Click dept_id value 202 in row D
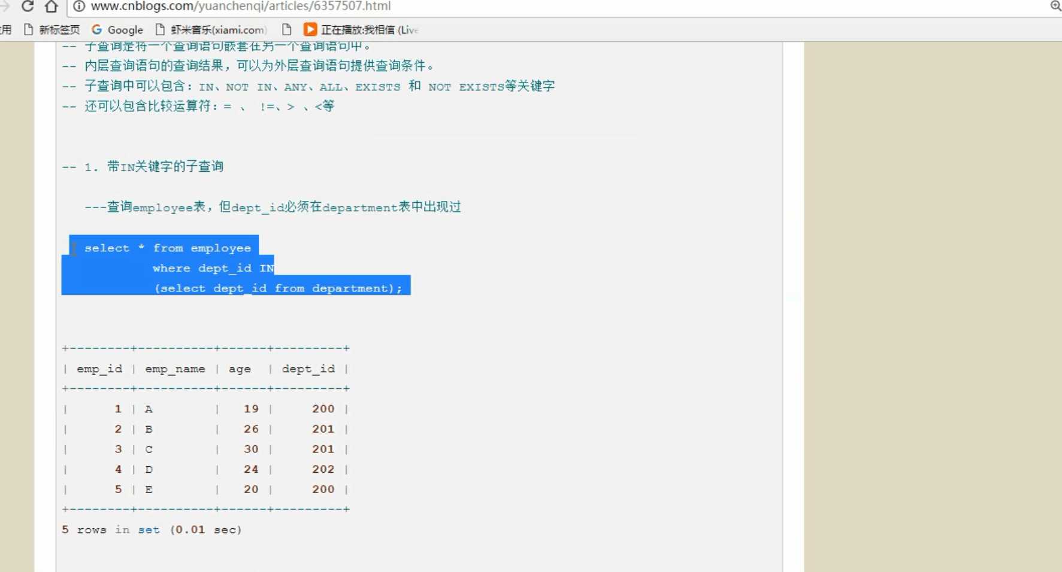The height and width of the screenshot is (572, 1062). click(323, 469)
